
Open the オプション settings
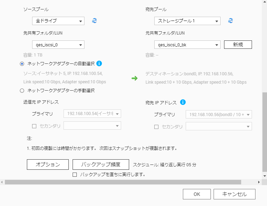[48, 165]
